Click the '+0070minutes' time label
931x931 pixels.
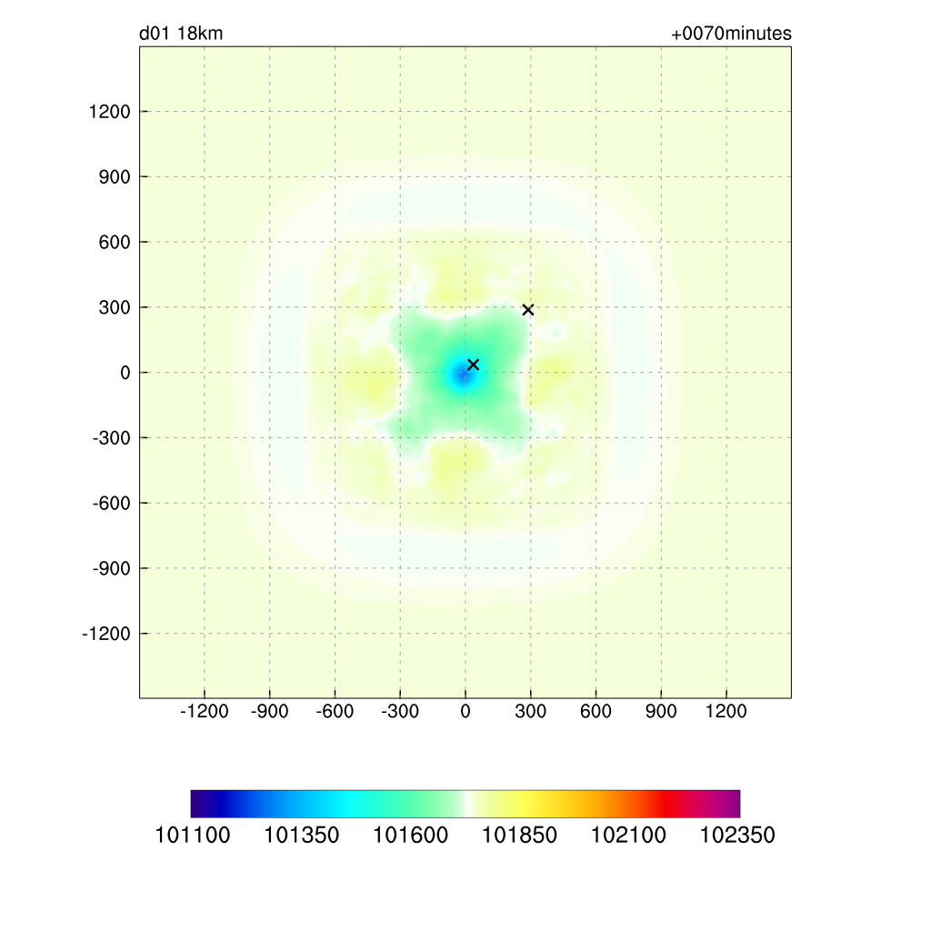tap(731, 34)
